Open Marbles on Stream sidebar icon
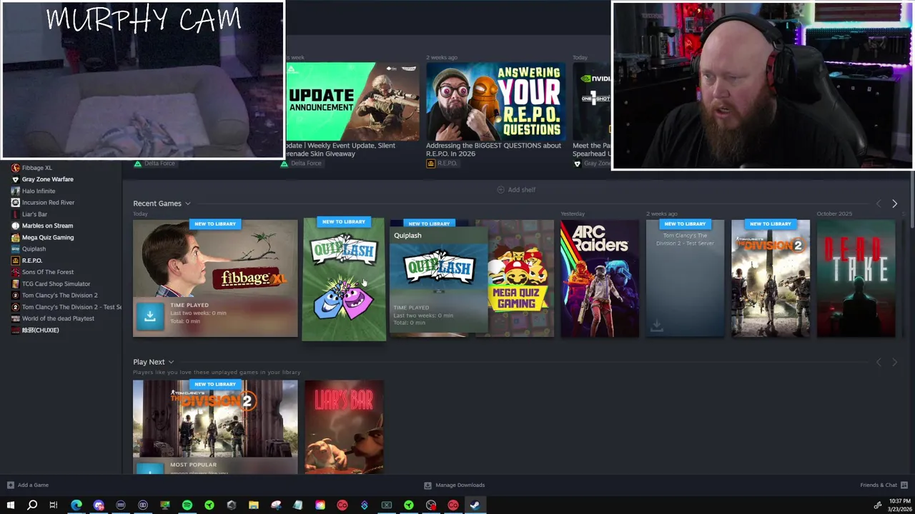Viewport: 915px width, 514px height. (x=15, y=226)
